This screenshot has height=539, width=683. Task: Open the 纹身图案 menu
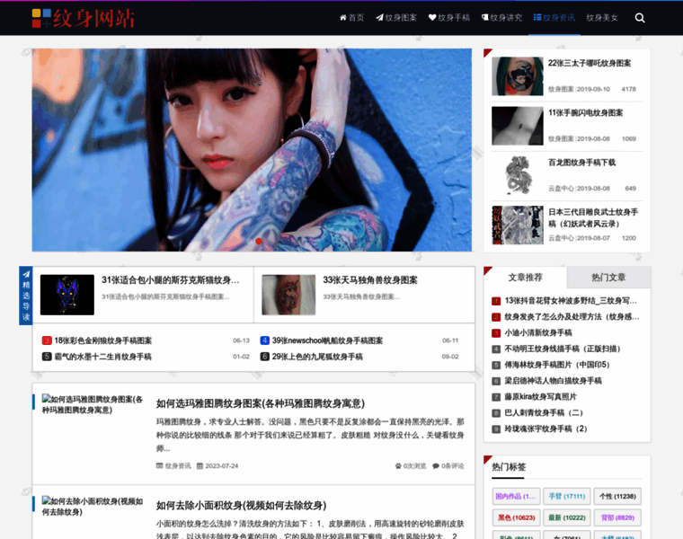coord(396,18)
